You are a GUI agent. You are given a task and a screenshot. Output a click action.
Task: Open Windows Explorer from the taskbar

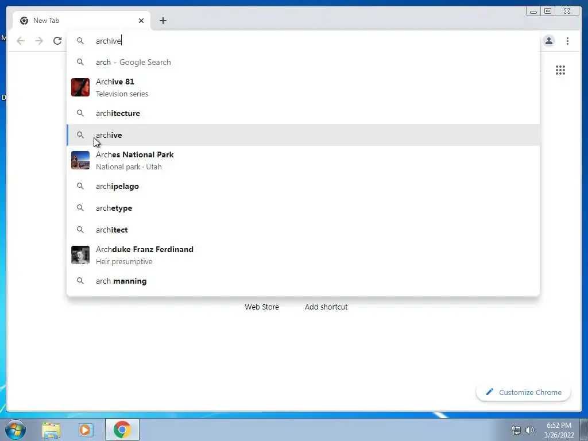[x=51, y=430]
